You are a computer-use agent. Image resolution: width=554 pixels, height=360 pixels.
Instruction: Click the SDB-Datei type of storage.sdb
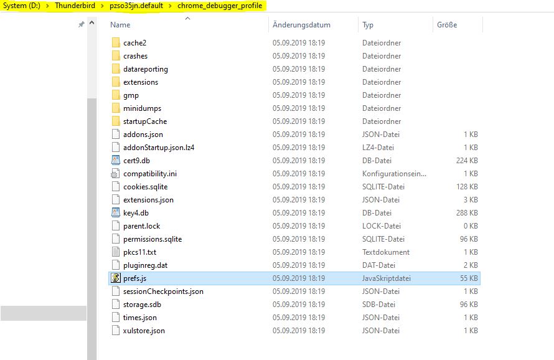tap(378, 305)
